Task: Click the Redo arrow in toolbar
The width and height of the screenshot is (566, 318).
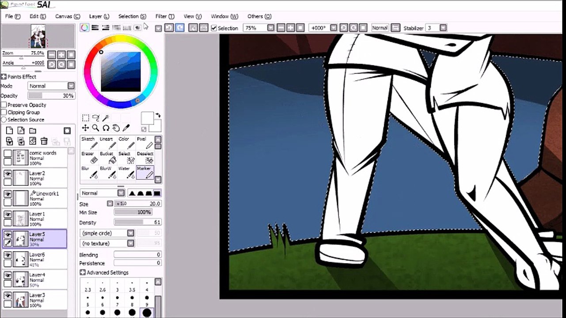Action: point(179,28)
